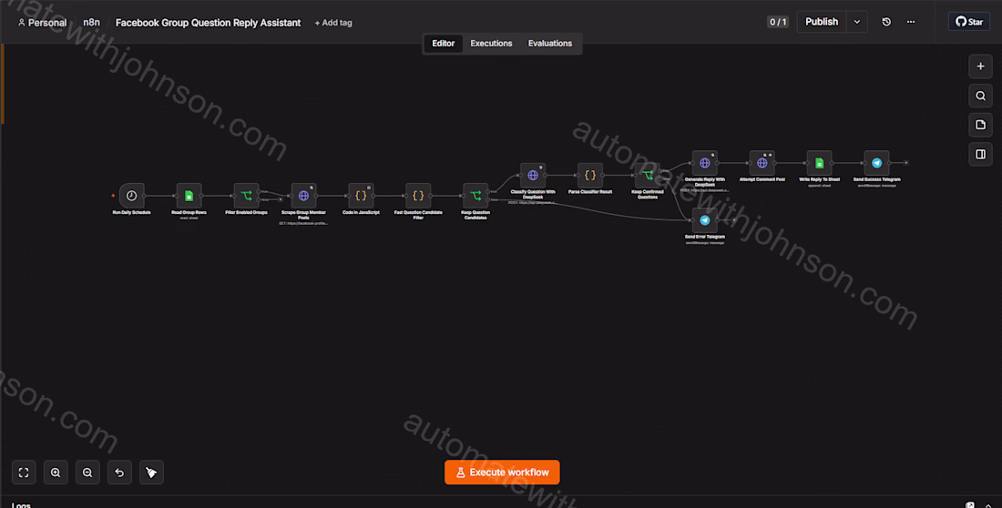Screen dimensions: 1002x508
Task: Star the project on GitHub
Action: (x=969, y=22)
